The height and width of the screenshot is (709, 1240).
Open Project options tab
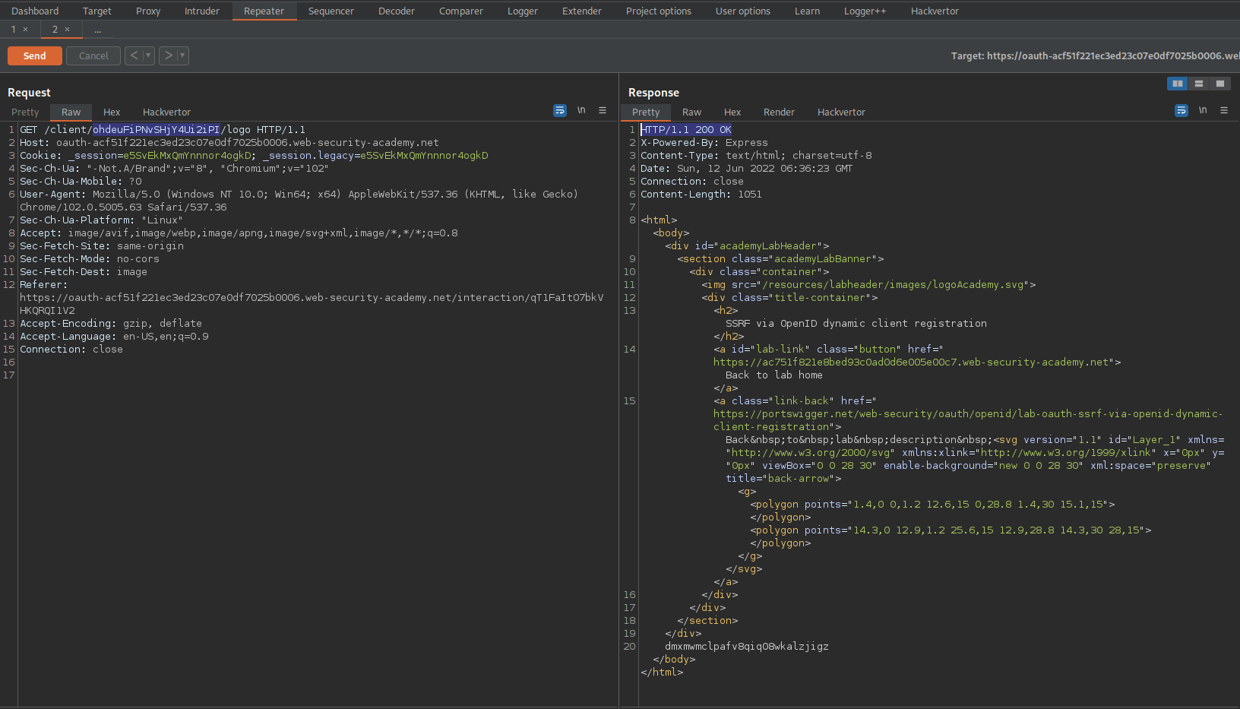pos(659,11)
